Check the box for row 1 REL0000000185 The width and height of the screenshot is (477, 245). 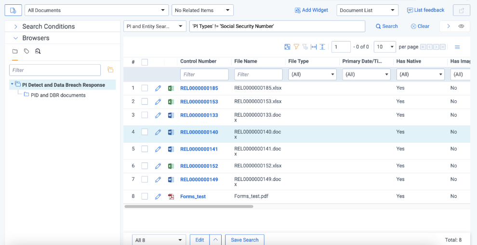pos(145,88)
